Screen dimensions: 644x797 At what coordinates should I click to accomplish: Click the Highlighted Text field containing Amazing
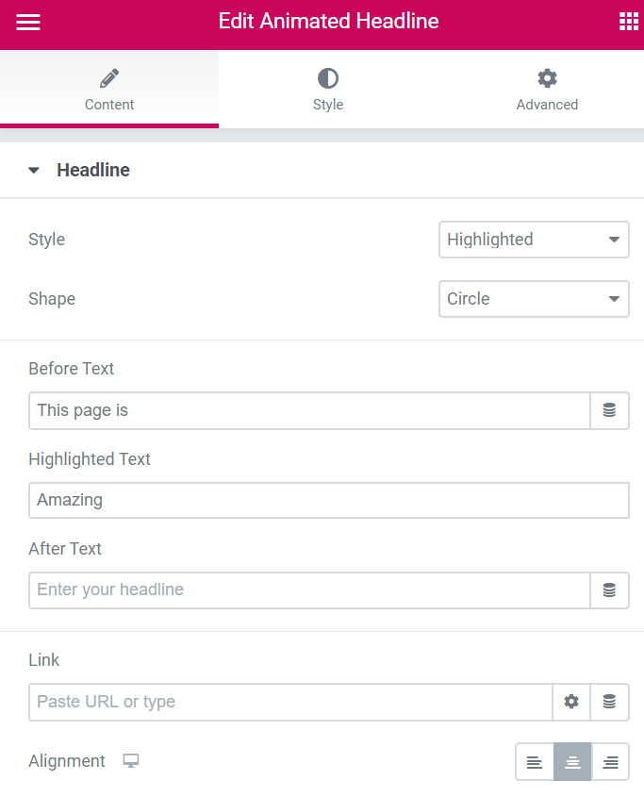(x=329, y=500)
